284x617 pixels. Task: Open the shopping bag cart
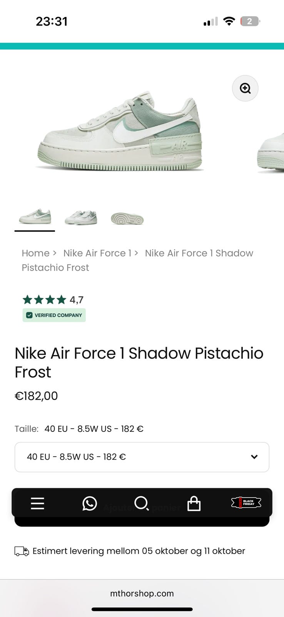pos(194,503)
